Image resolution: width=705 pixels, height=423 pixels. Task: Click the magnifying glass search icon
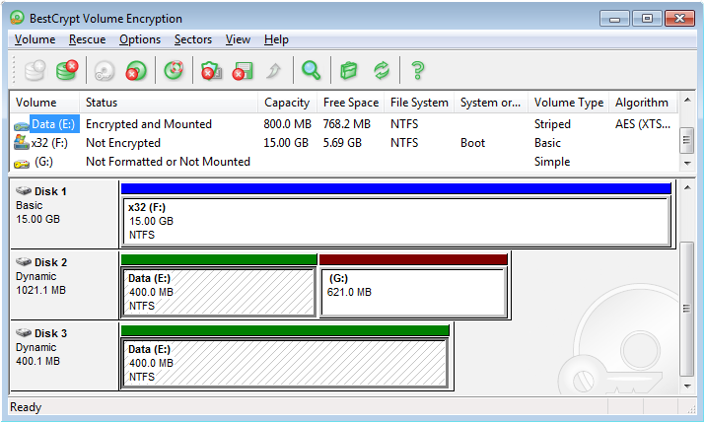[x=311, y=70]
